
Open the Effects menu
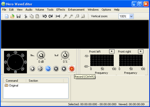point(61,10)
